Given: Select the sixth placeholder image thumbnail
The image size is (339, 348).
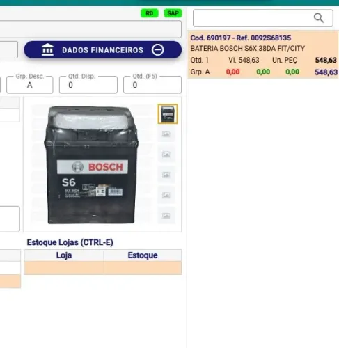Looking at the screenshot, I should [166, 216].
